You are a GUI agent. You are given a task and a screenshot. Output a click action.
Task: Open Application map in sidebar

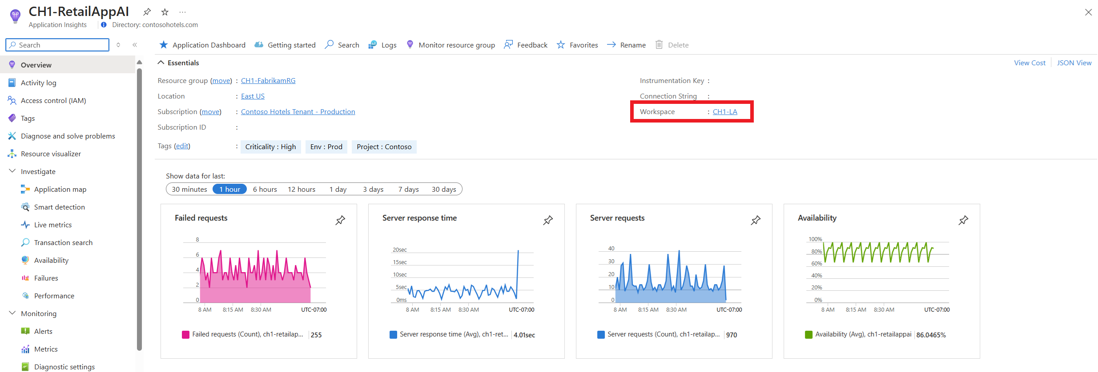click(60, 189)
